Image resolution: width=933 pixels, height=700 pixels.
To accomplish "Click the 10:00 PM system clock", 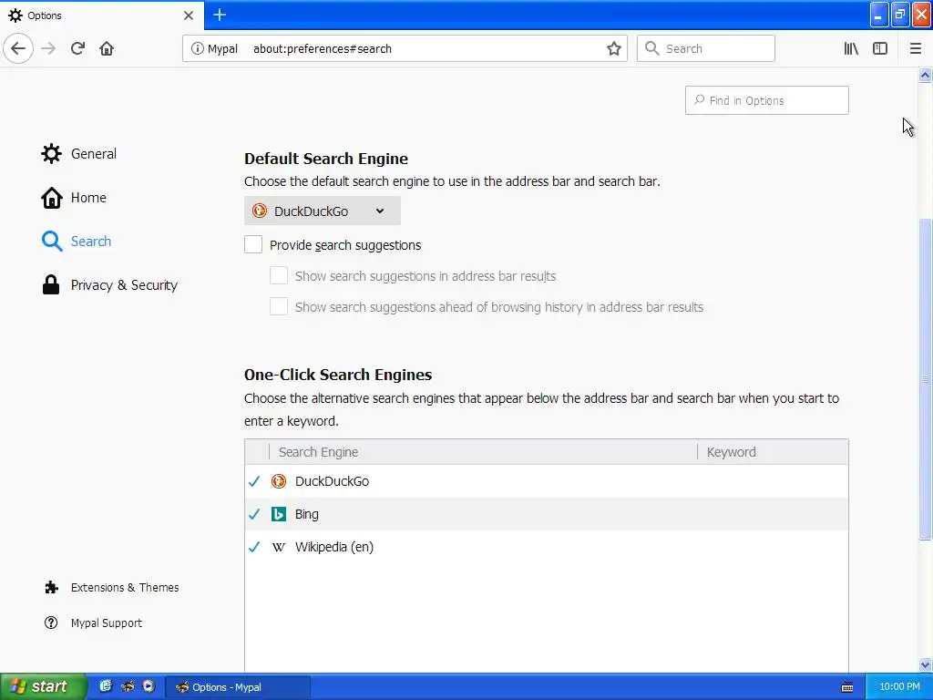I will (x=899, y=687).
